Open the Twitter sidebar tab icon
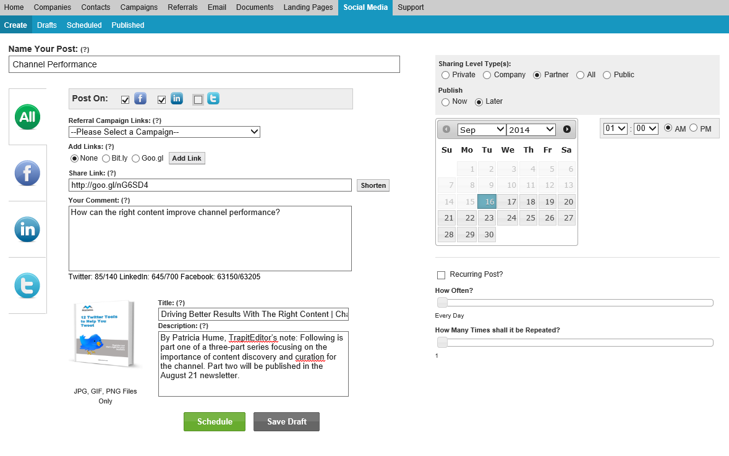Screen dimensions: 729x456 (x=27, y=285)
